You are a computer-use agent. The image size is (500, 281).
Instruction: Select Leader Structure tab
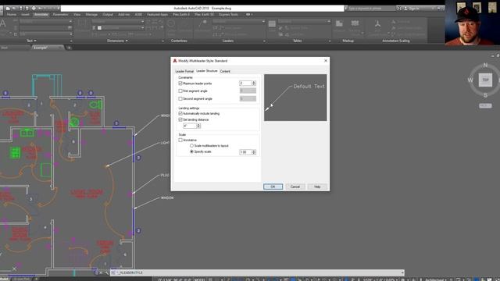click(x=206, y=71)
